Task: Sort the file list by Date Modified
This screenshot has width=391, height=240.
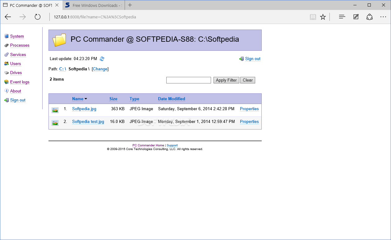Action: (172, 99)
